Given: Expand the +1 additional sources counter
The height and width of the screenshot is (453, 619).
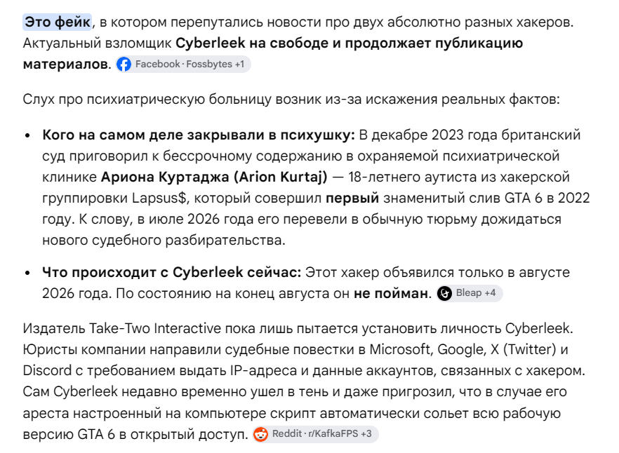Looking at the screenshot, I should [239, 64].
